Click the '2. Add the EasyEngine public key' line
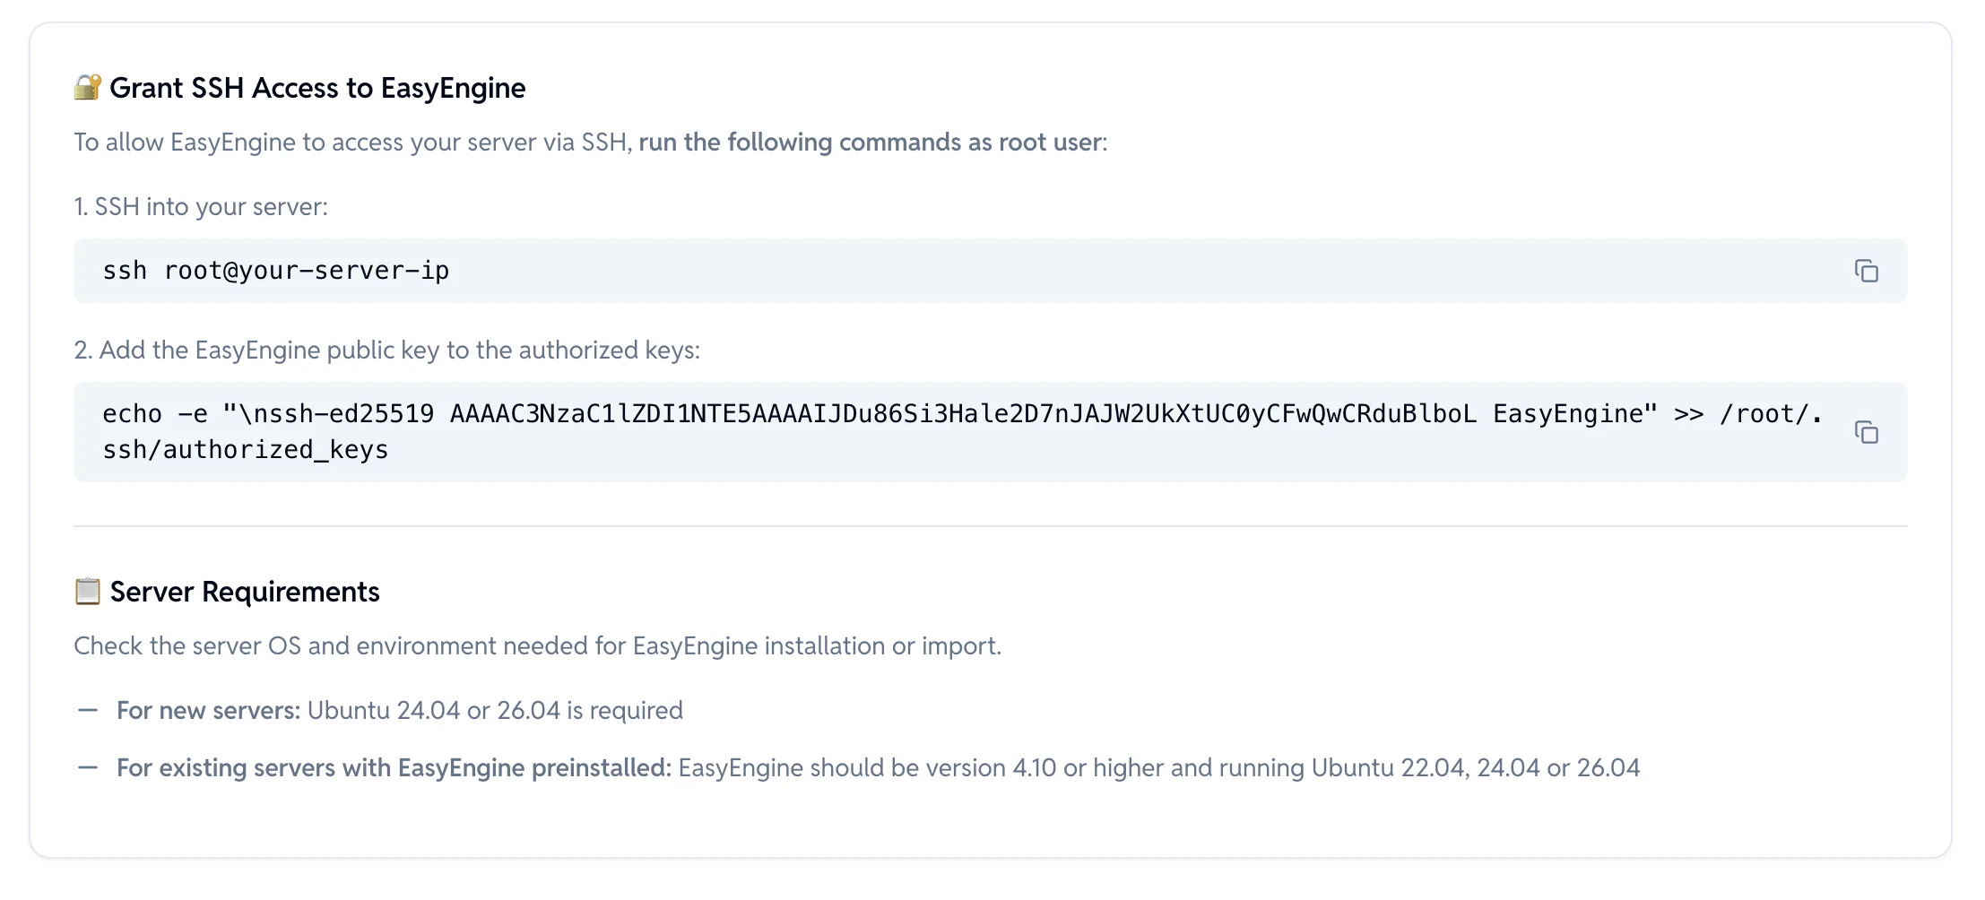 (x=386, y=350)
